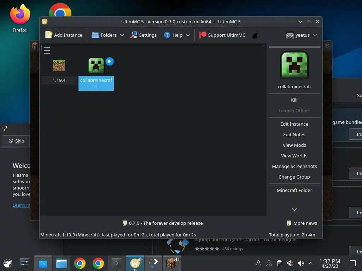
Task: Select the 1.19.4 grass block instance
Action: coord(59,66)
